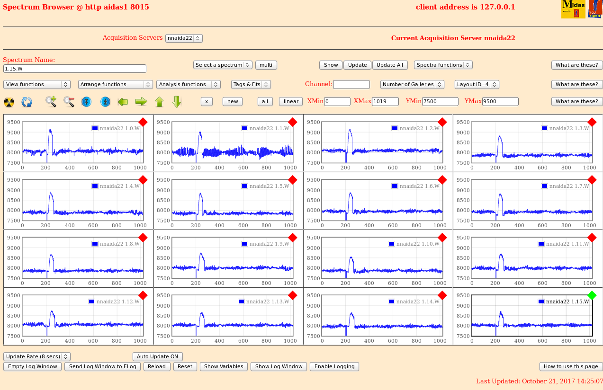Open the View functions menu
603x390 pixels.
[x=37, y=84]
